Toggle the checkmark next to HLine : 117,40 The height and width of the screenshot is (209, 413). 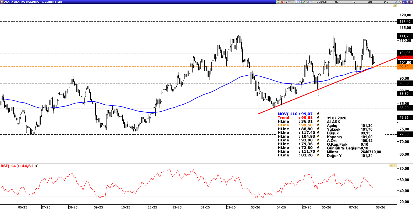click(318, 133)
